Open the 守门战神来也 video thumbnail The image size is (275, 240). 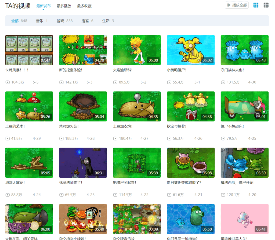[x=244, y=50]
